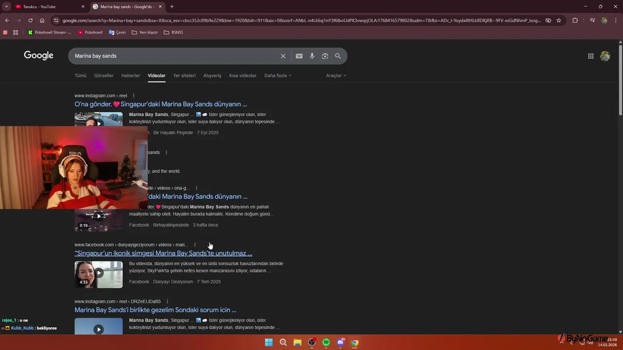Open the Chrome profile avatar in toolbar
623x350 pixels.
(x=604, y=20)
